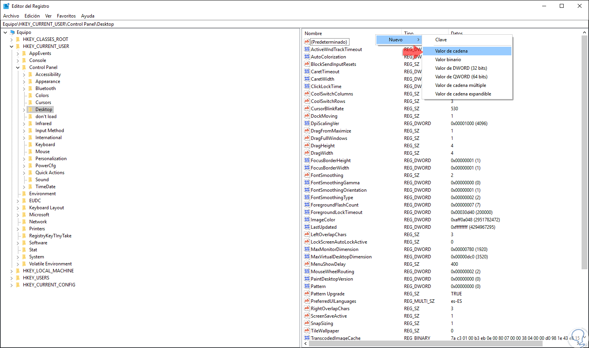Expand the Input Method key
This screenshot has height=348, width=589.
(24, 131)
